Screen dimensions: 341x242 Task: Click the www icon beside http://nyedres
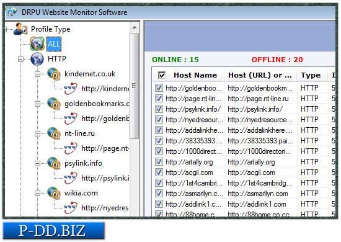pos(71,208)
